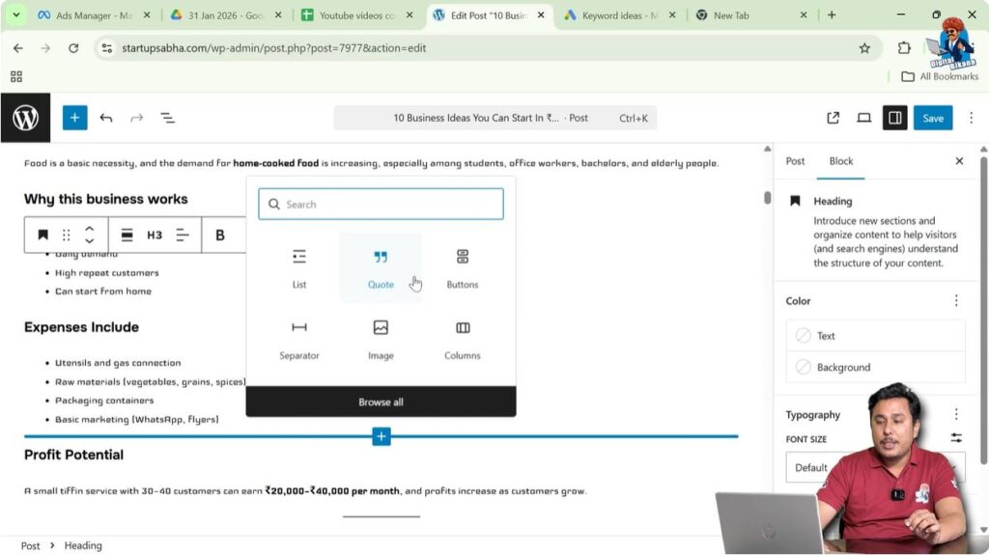Save the post

coord(933,118)
